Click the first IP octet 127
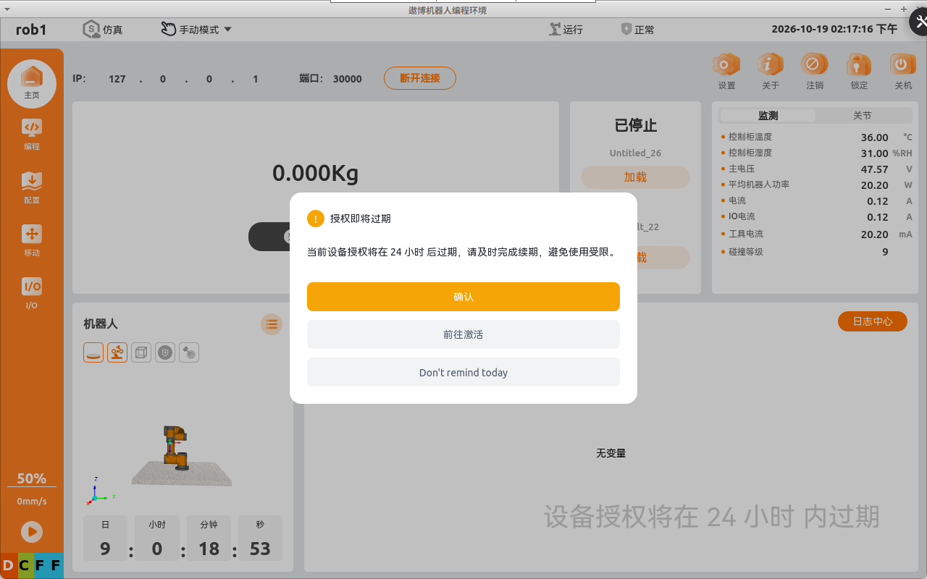This screenshot has height=579, width=927. click(x=117, y=79)
